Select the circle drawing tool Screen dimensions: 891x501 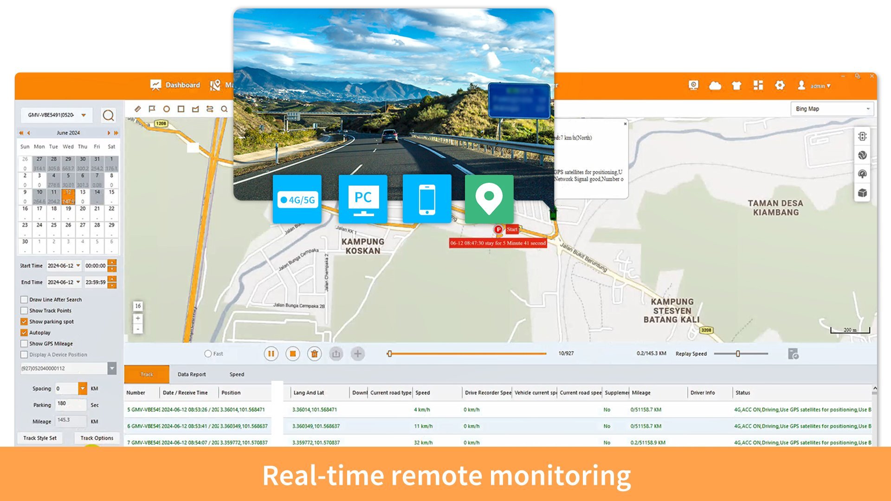pos(166,109)
